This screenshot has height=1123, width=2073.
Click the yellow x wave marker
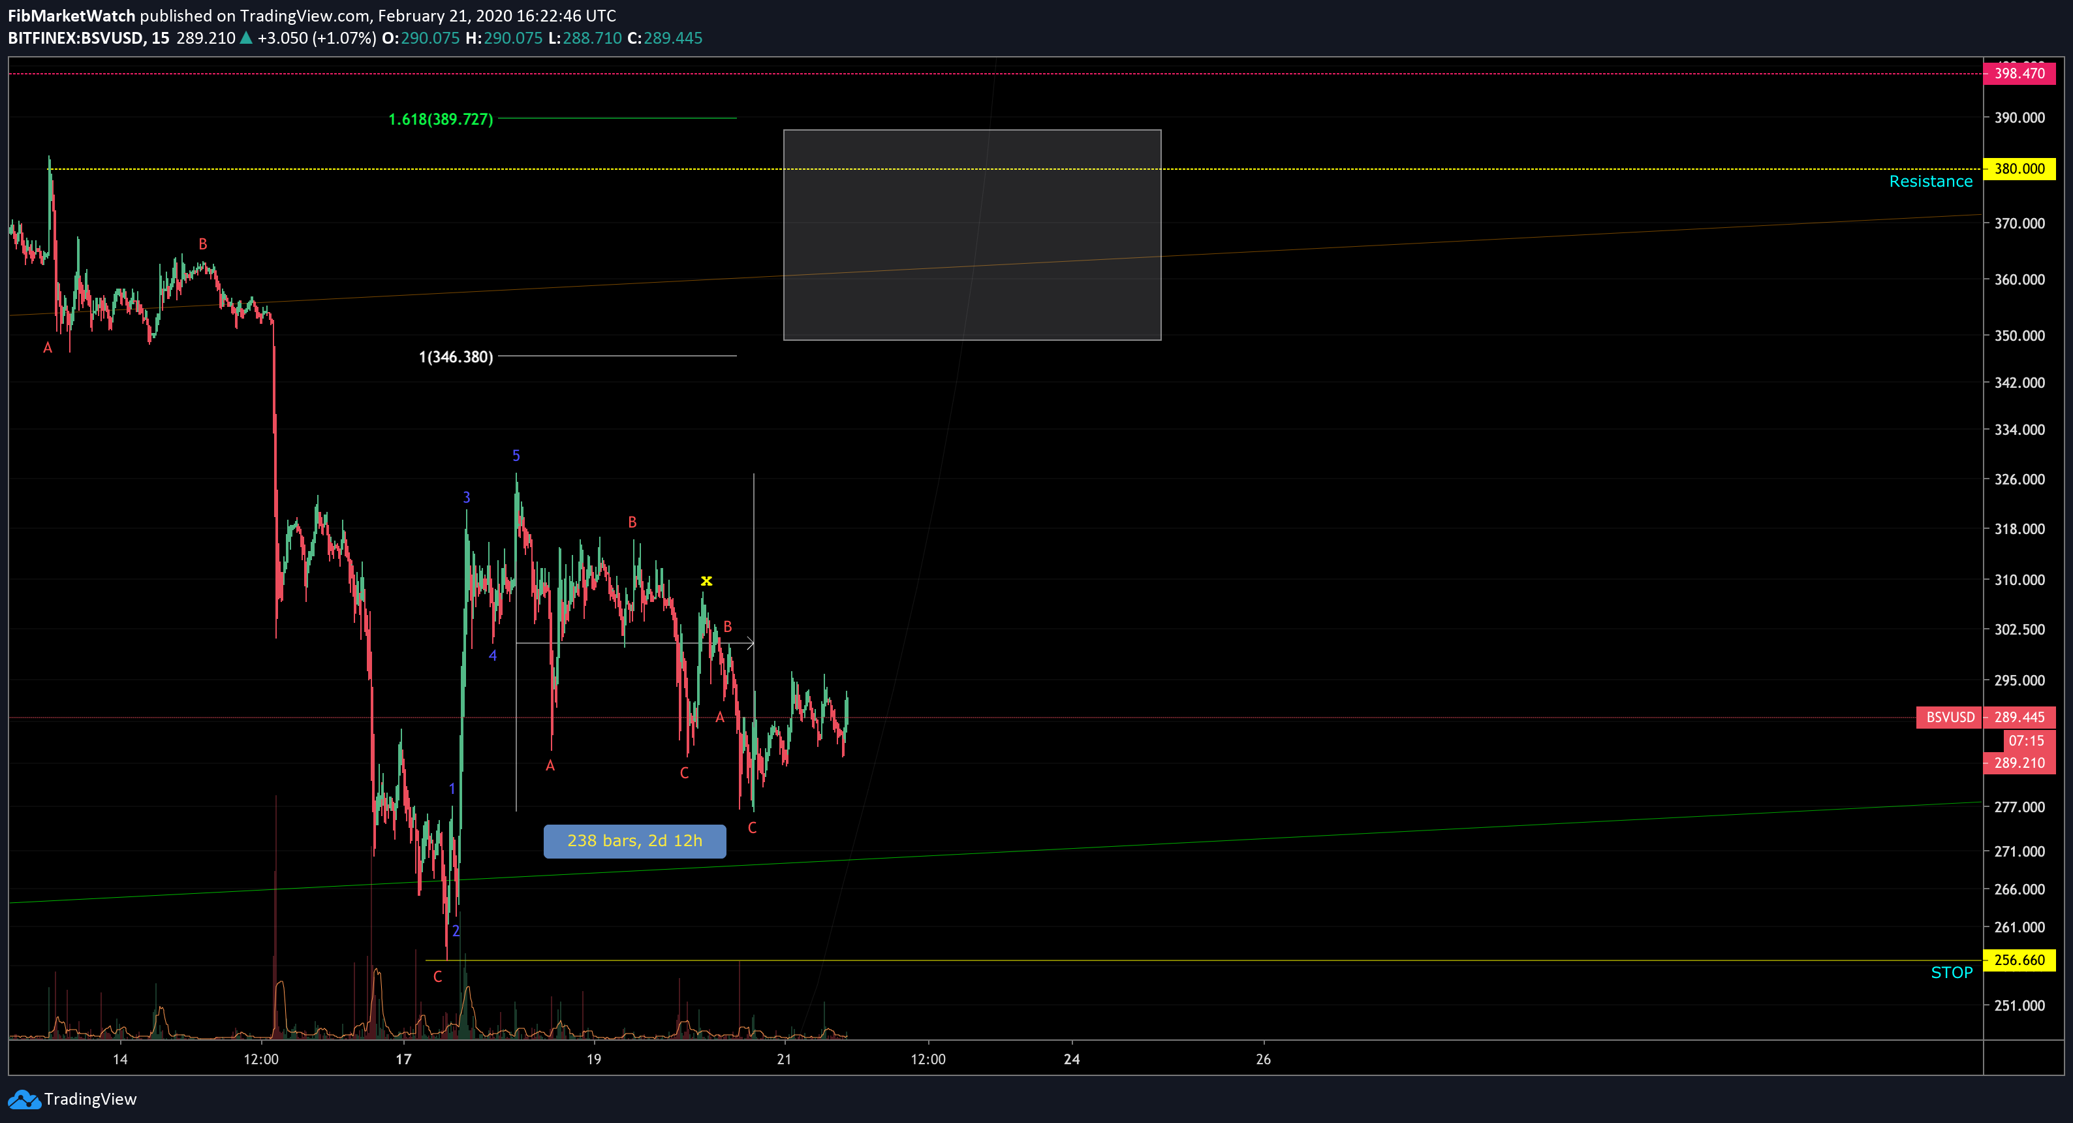point(706,580)
